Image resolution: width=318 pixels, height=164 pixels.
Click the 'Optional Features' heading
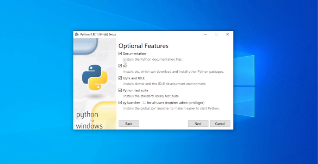point(144,46)
